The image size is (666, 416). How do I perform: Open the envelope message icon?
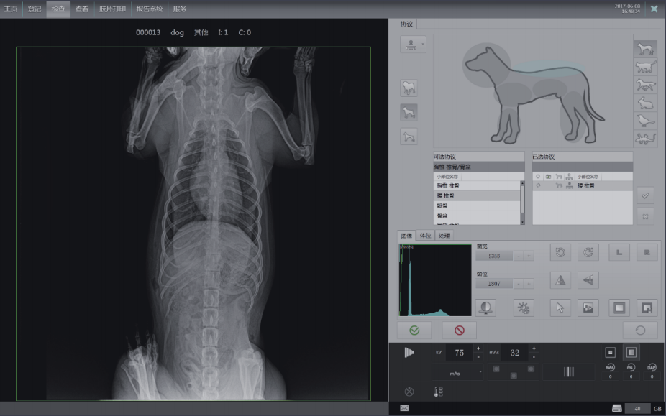click(x=404, y=408)
